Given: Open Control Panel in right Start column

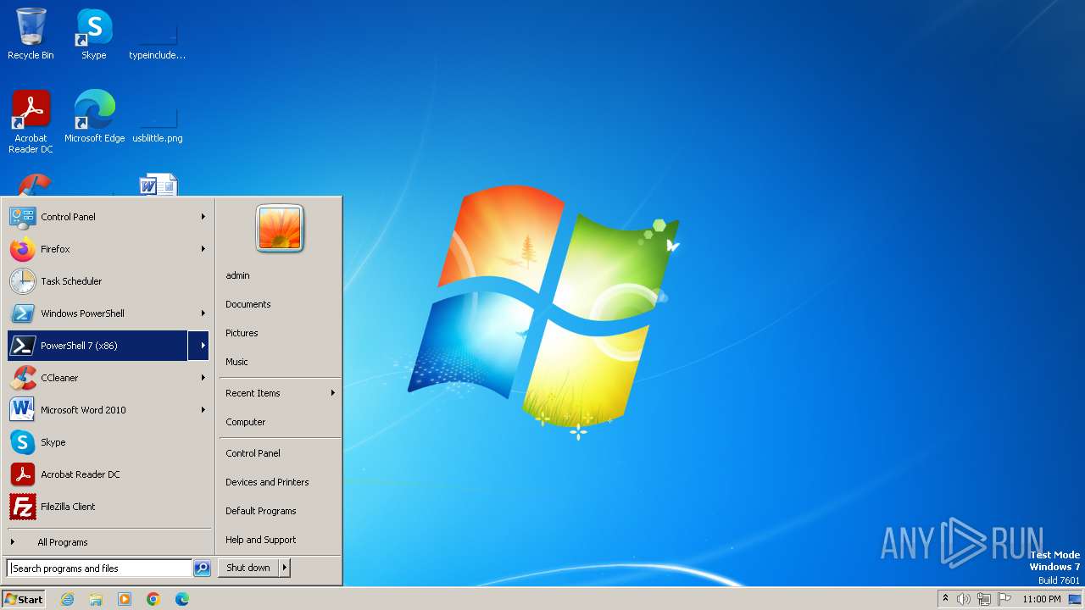Looking at the screenshot, I should coord(280,453).
